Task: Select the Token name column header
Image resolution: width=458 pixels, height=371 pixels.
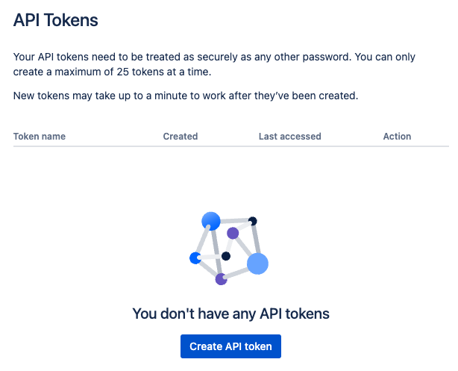Action: (x=40, y=137)
